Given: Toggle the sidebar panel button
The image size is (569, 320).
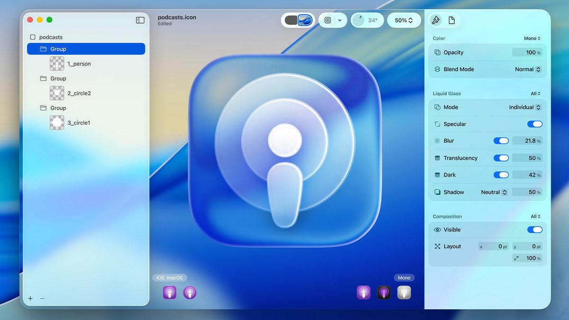Looking at the screenshot, I should pos(140,20).
